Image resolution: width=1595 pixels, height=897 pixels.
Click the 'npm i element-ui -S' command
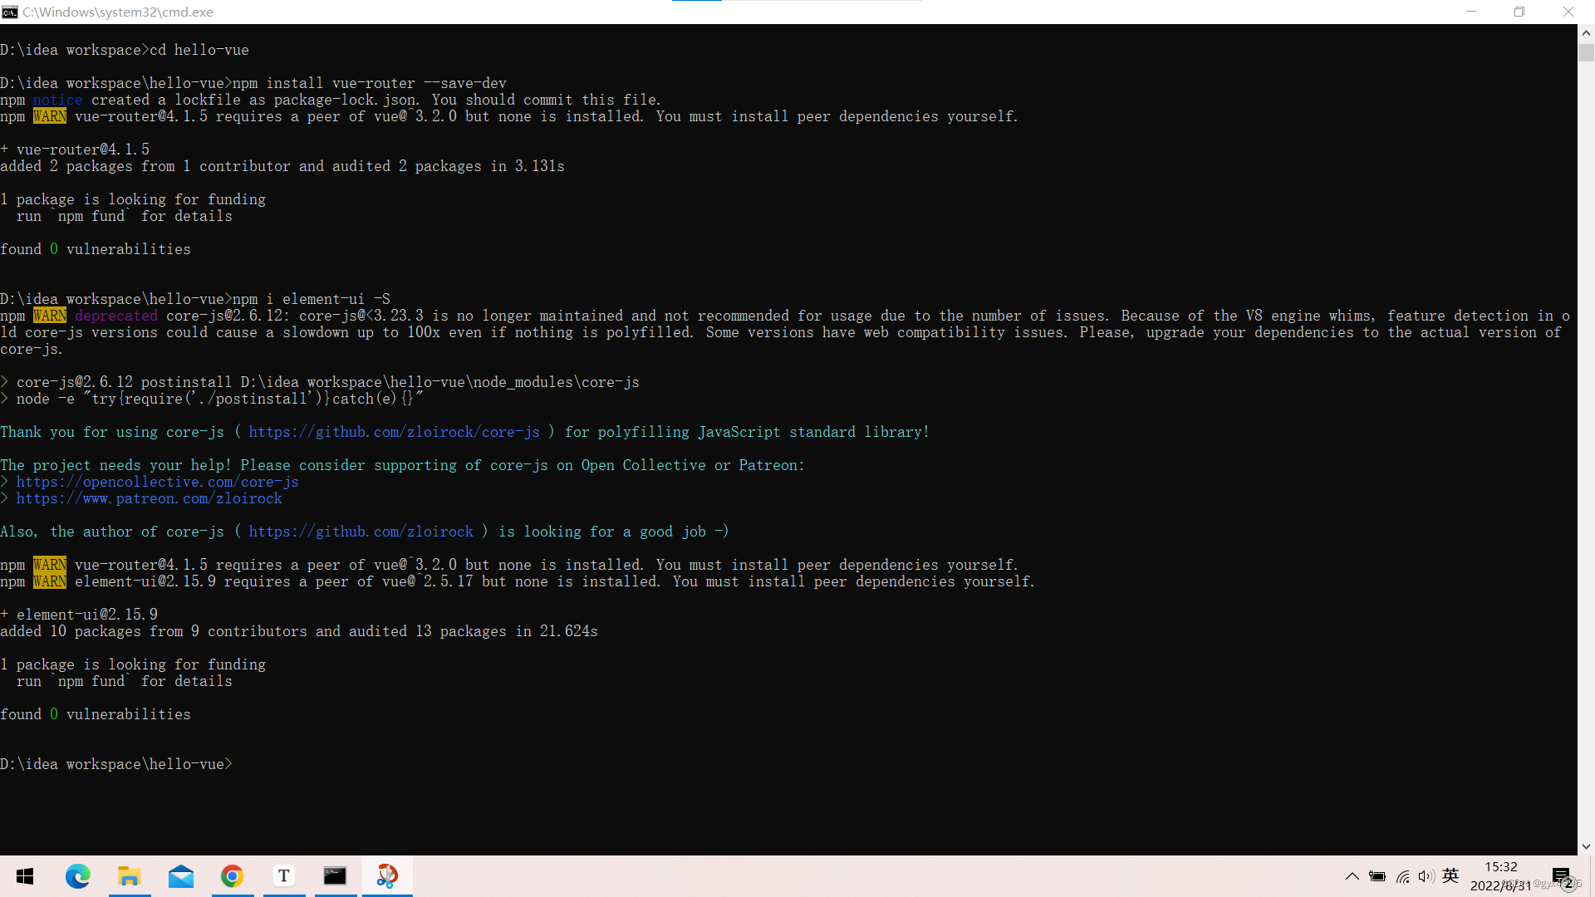pyautogui.click(x=311, y=299)
